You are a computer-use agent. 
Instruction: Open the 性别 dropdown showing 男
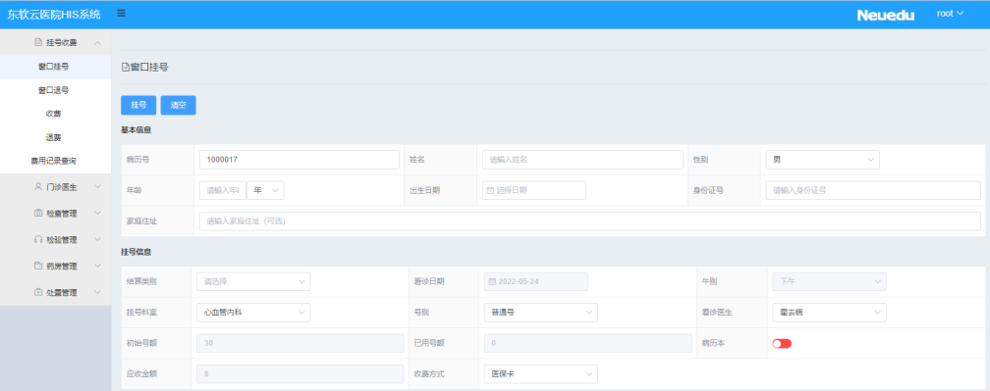coord(822,160)
